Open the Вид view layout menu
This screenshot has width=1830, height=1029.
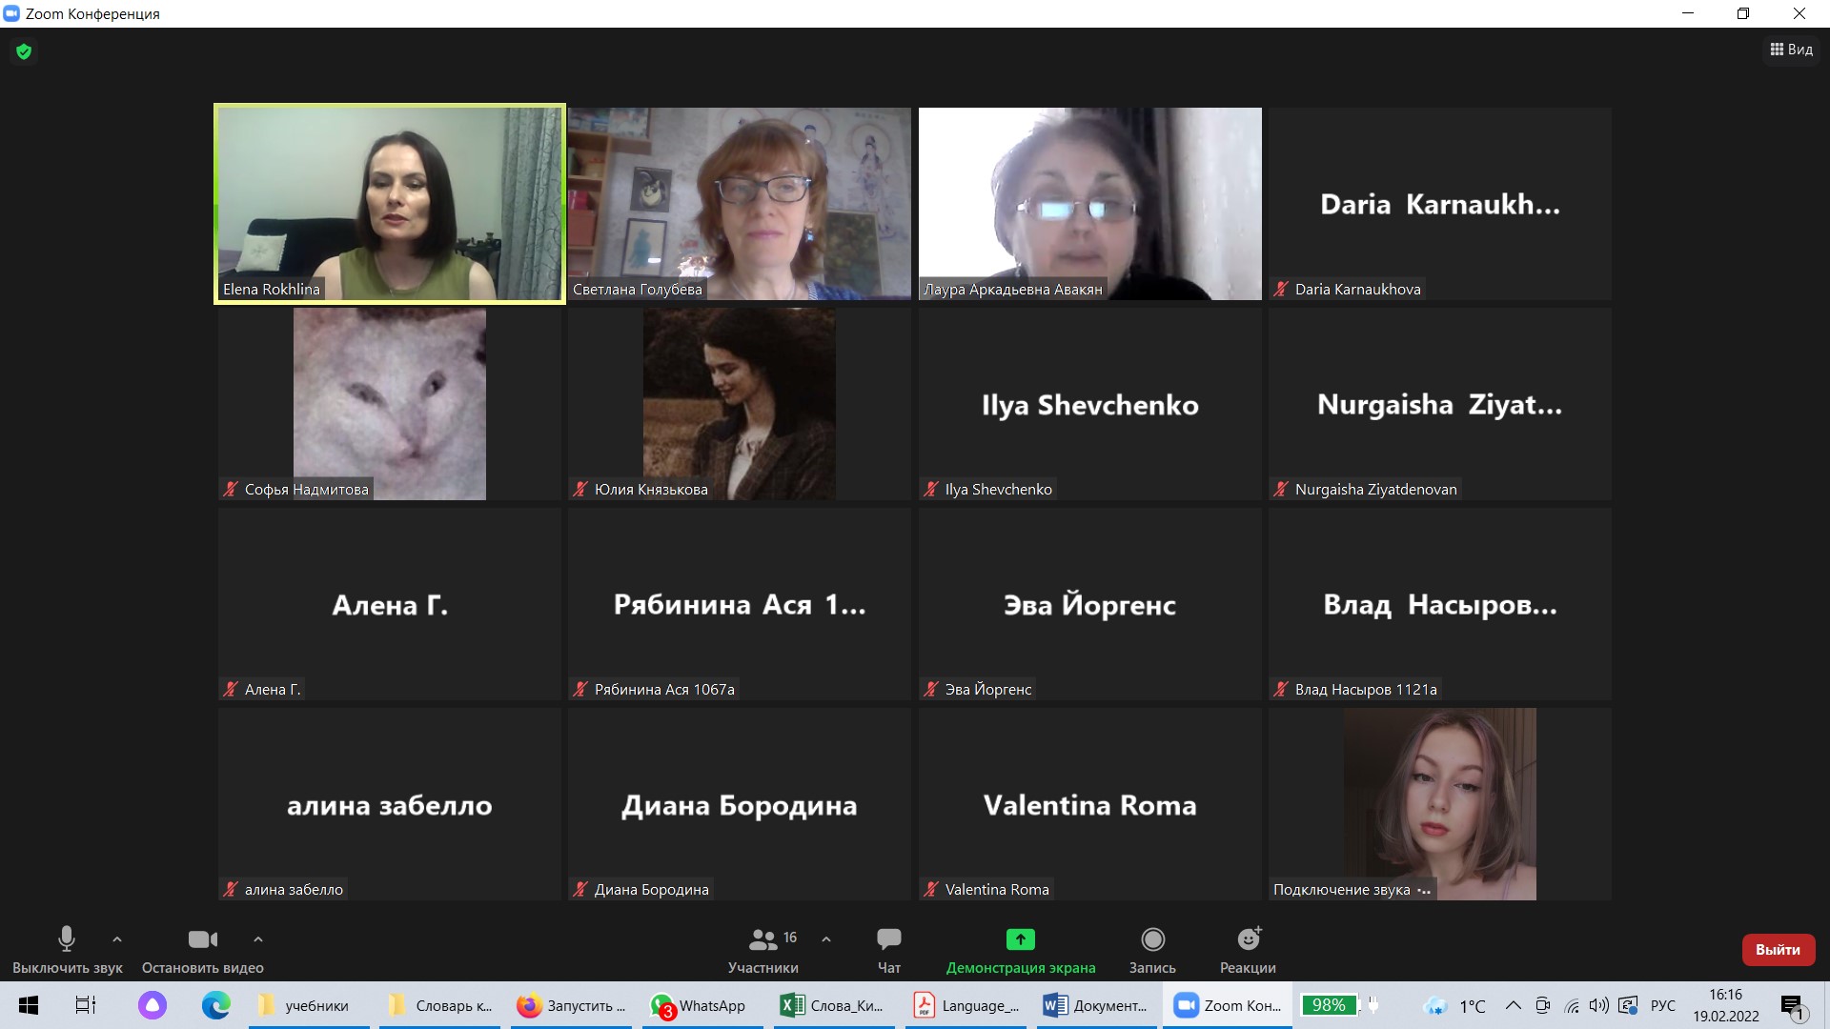[1792, 50]
